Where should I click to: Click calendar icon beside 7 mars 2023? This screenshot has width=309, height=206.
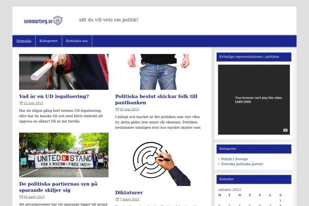(x=117, y=199)
